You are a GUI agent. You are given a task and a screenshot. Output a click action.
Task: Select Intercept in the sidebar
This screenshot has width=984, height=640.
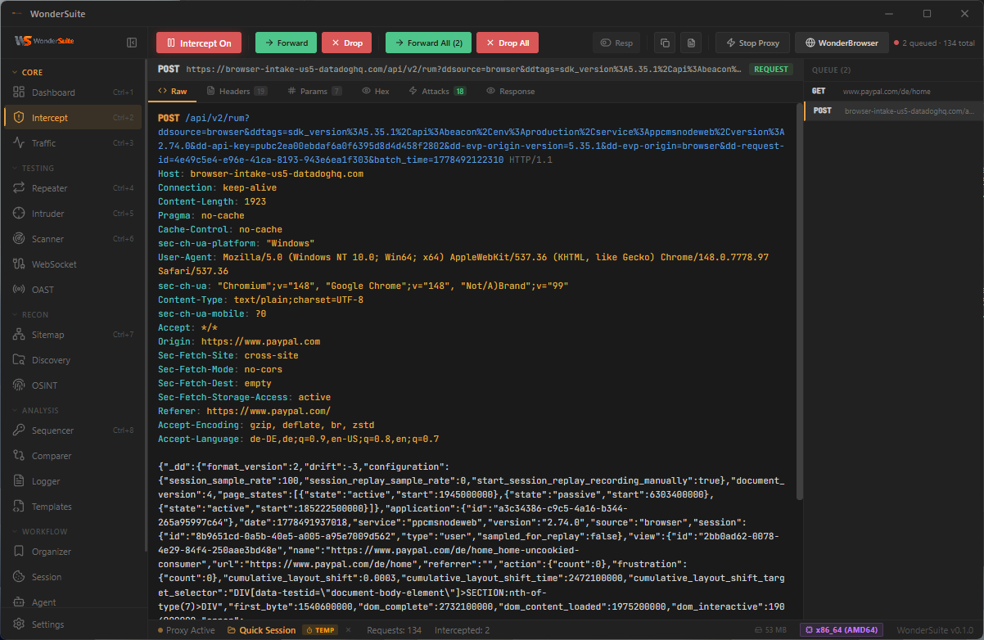click(72, 118)
